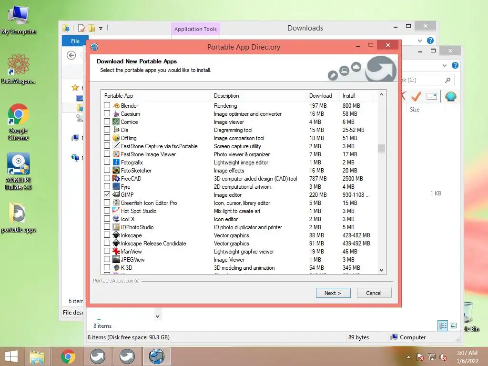Open the File tab in Downloads window

point(75,41)
